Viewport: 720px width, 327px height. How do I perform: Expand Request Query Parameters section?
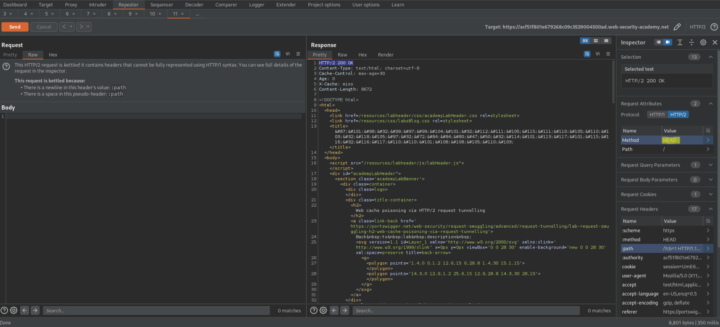(x=710, y=165)
